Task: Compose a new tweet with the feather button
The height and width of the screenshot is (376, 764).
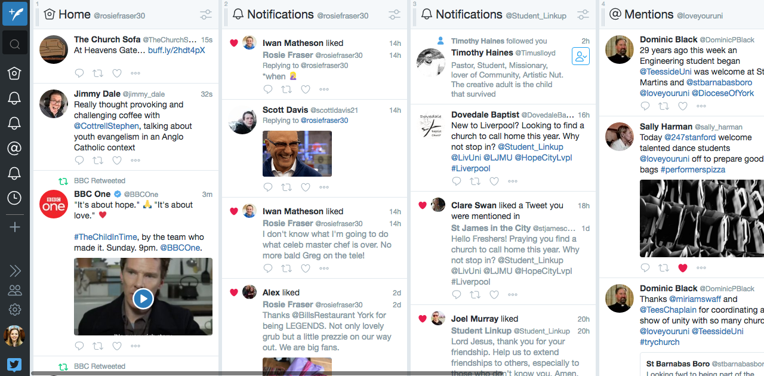Action: click(15, 13)
